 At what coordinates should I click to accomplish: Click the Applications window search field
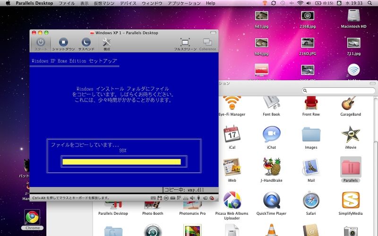pos(339,91)
